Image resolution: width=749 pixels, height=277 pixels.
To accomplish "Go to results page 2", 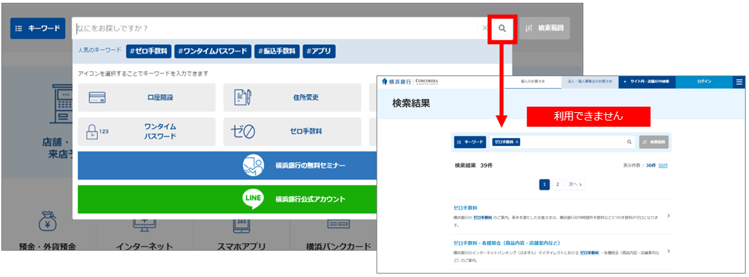I will 558,184.
